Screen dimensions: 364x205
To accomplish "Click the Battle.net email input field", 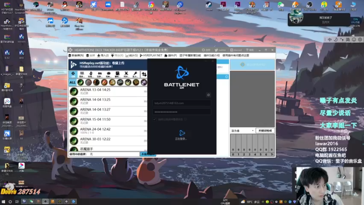I will (182, 103).
